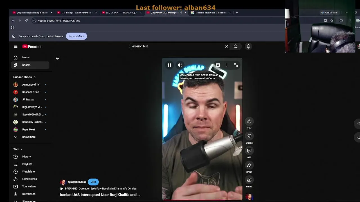Open Kentucky Ballistics channel
This screenshot has width=360, height=202.
coord(30,122)
